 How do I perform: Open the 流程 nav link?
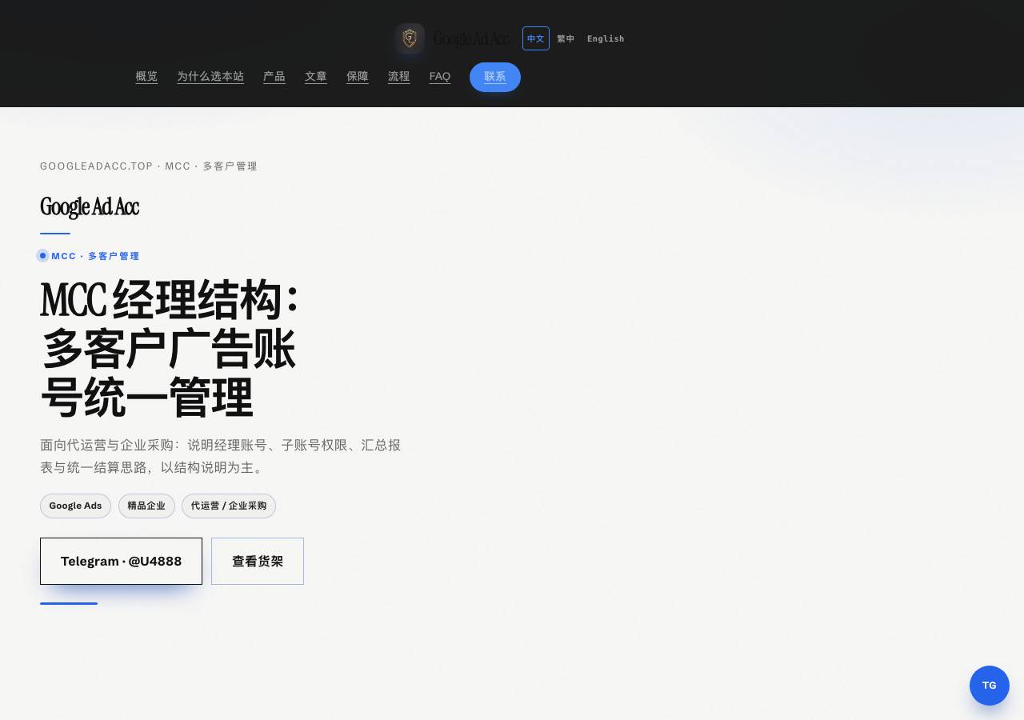399,77
